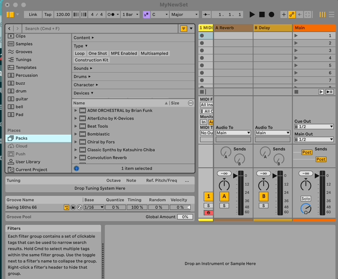Arm the MIDI track record button
The image size is (338, 279).
208,212
